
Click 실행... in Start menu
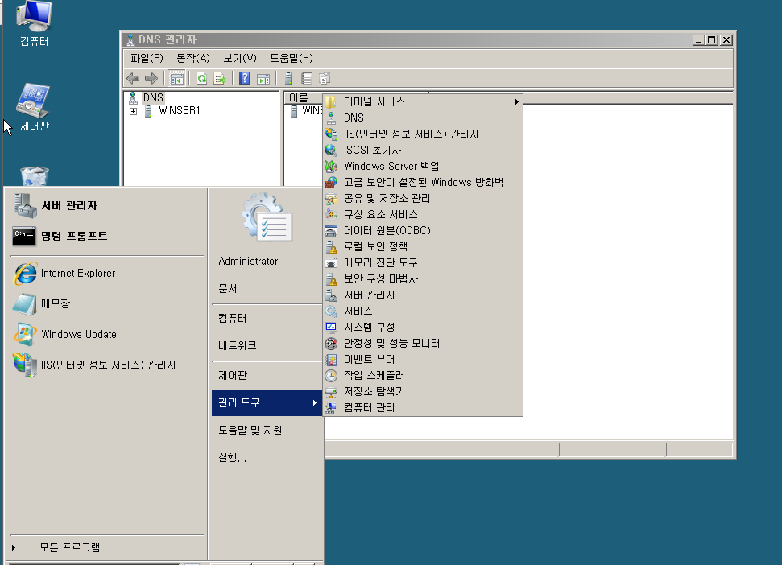click(267, 457)
